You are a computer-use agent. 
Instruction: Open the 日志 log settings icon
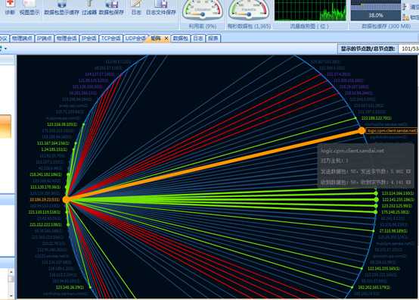click(136, 8)
